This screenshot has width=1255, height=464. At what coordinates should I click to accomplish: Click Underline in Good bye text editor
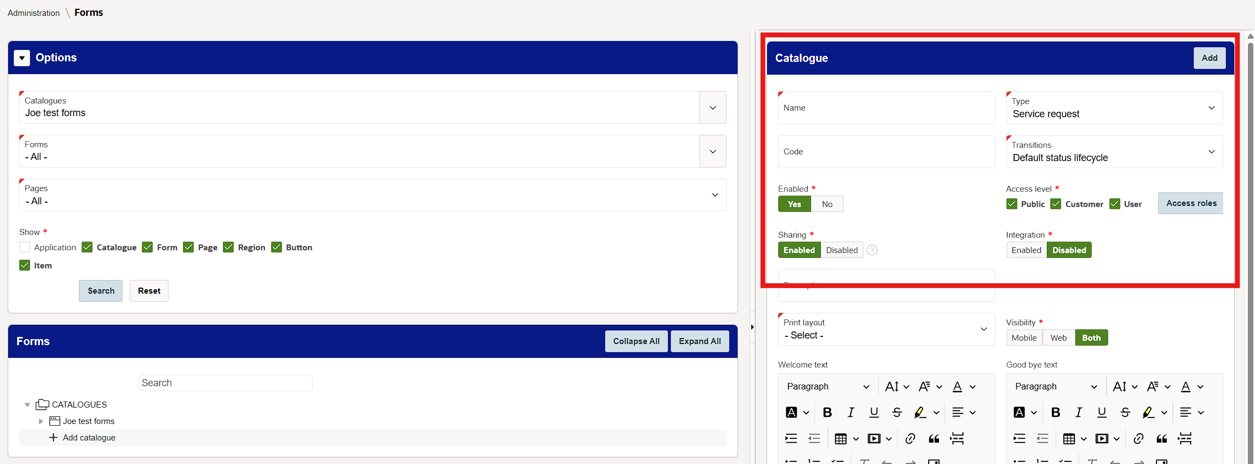click(1102, 413)
